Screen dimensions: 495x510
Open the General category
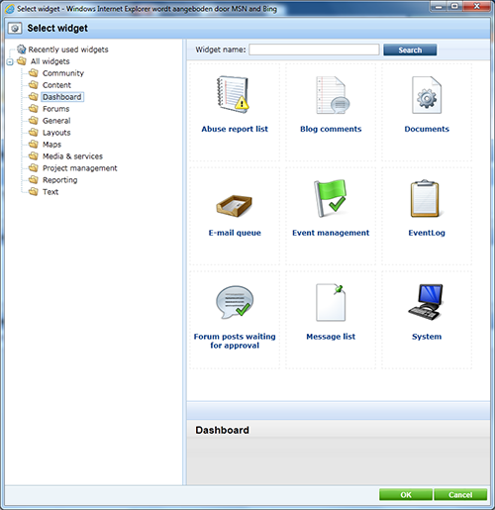point(56,121)
